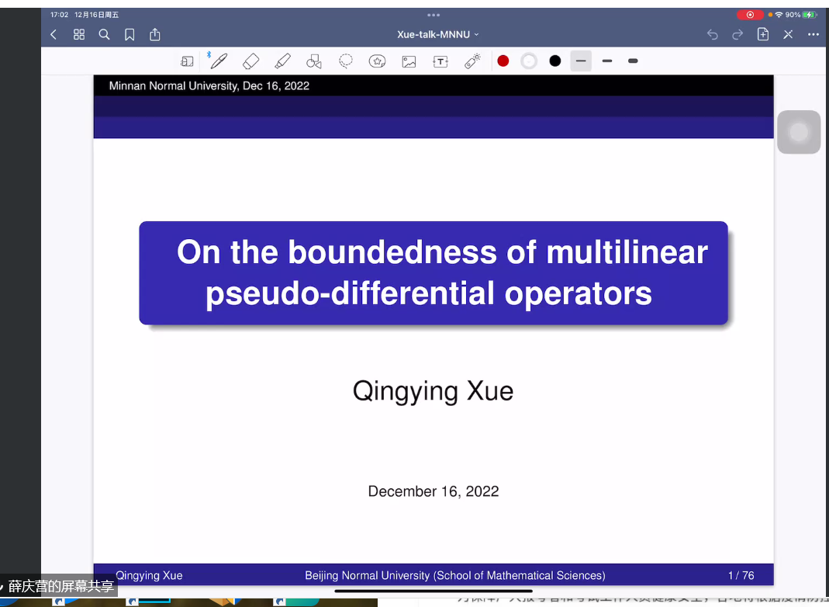829x607 pixels.
Task: Open the Elements sticker tool
Action: [x=378, y=61]
